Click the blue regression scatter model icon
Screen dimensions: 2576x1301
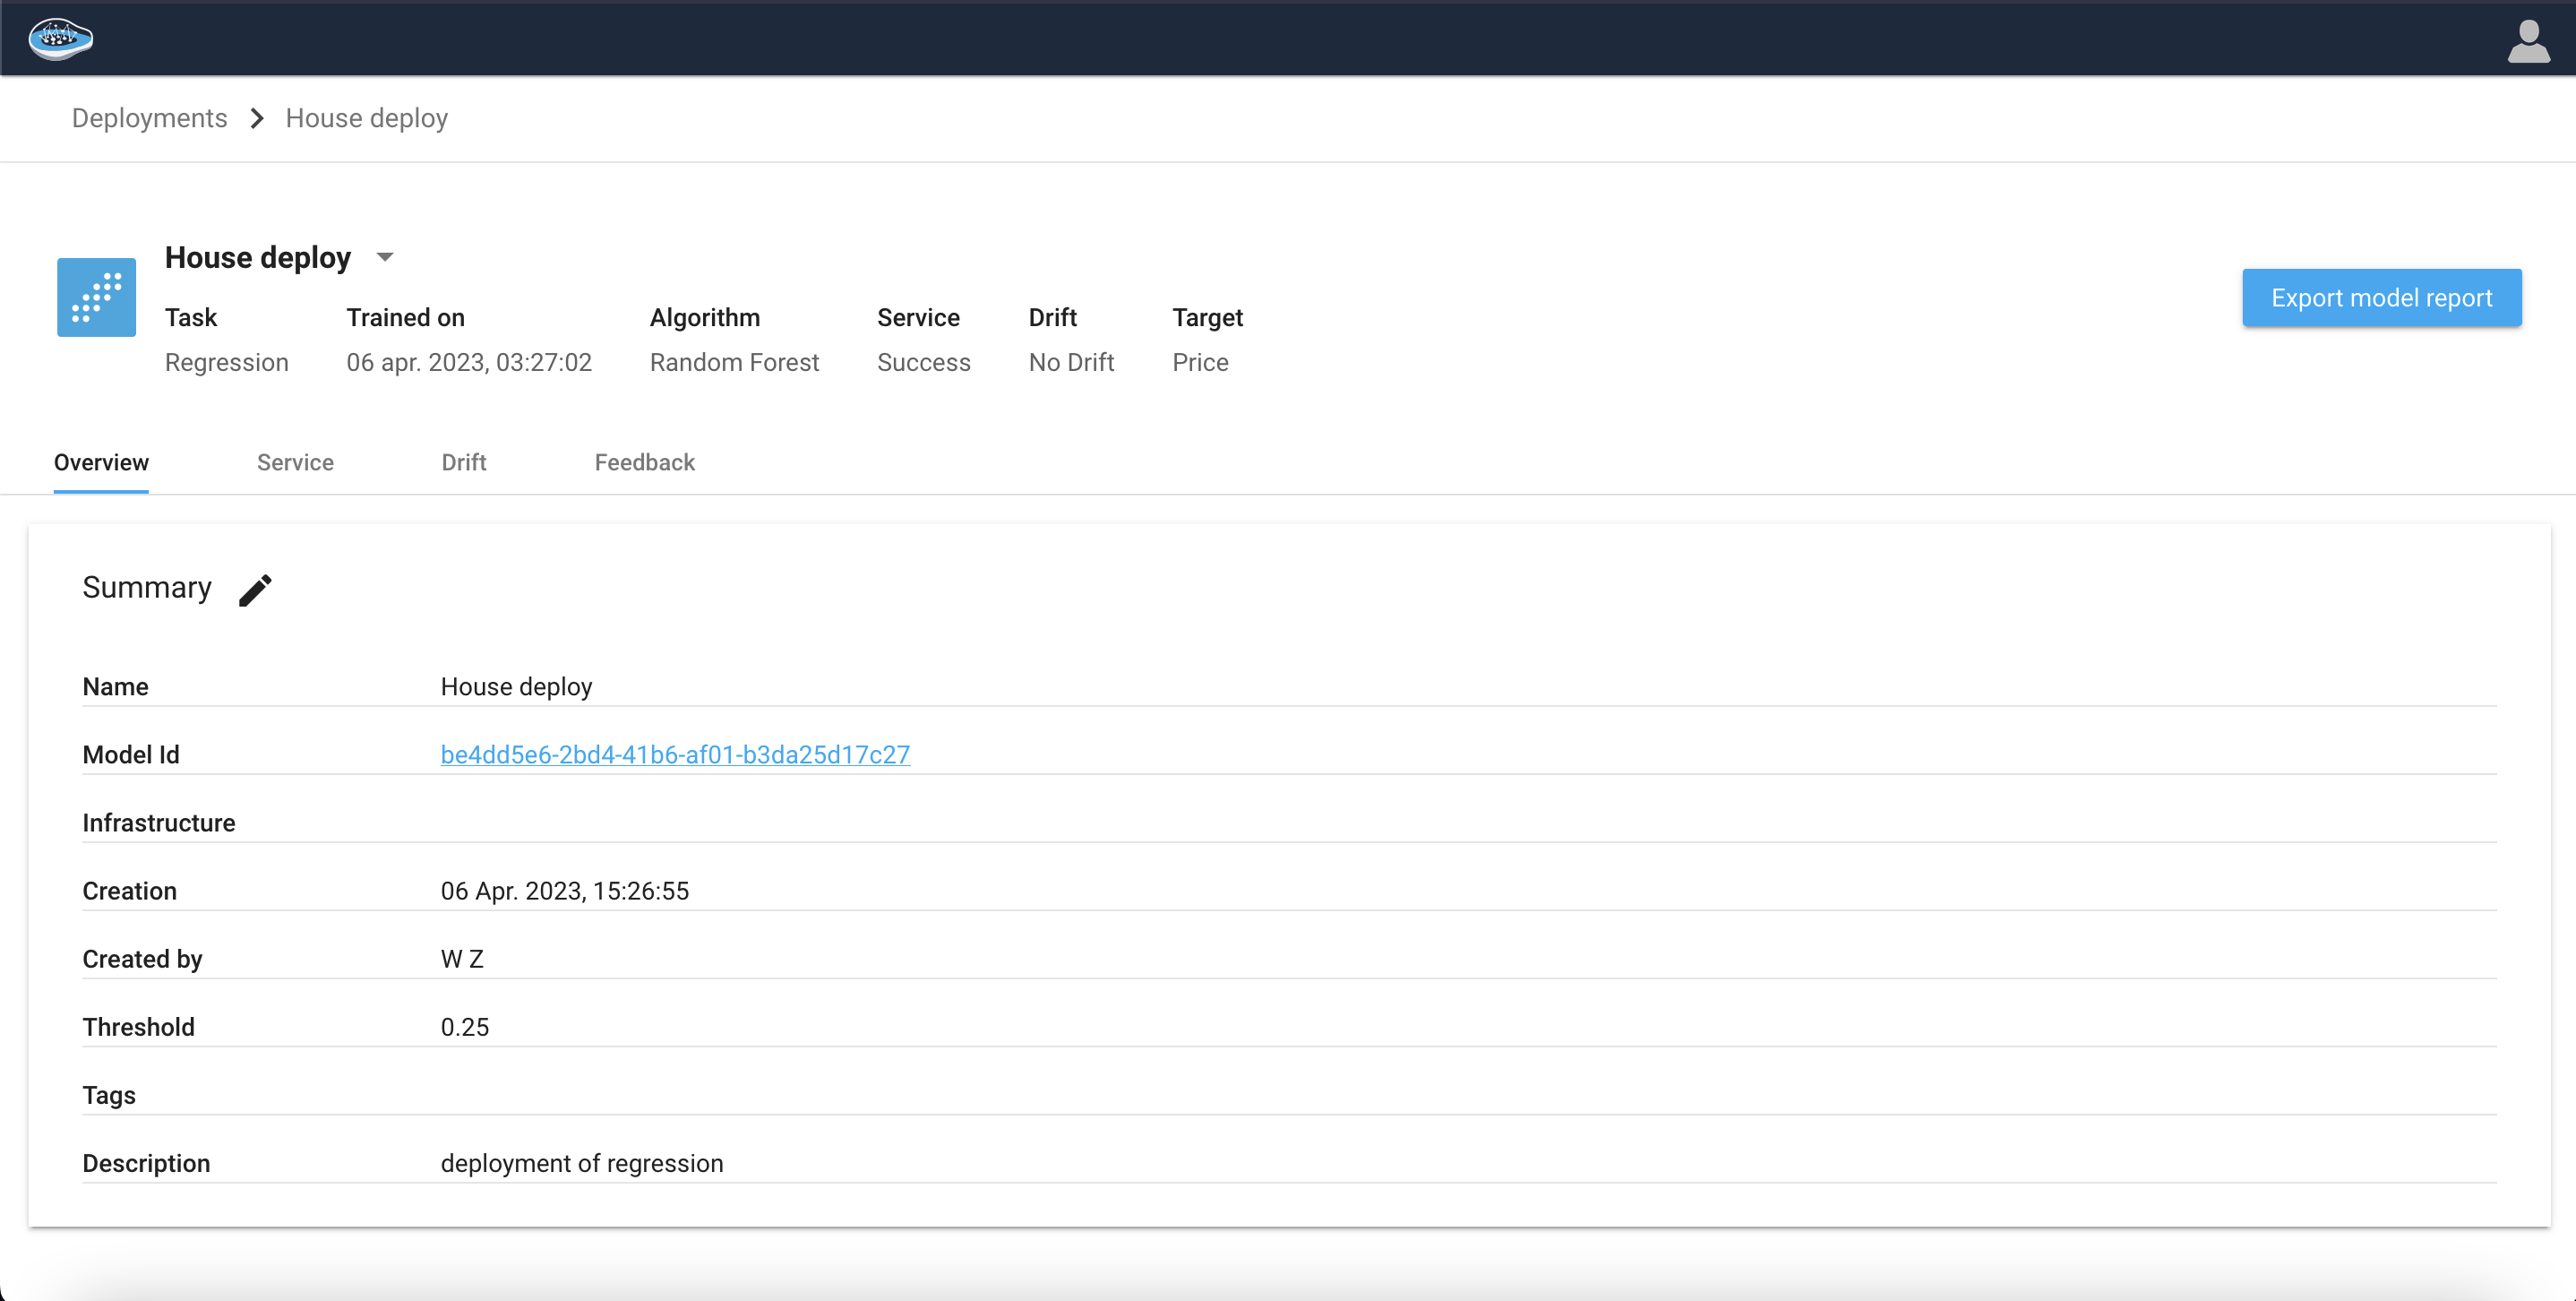pos(96,297)
